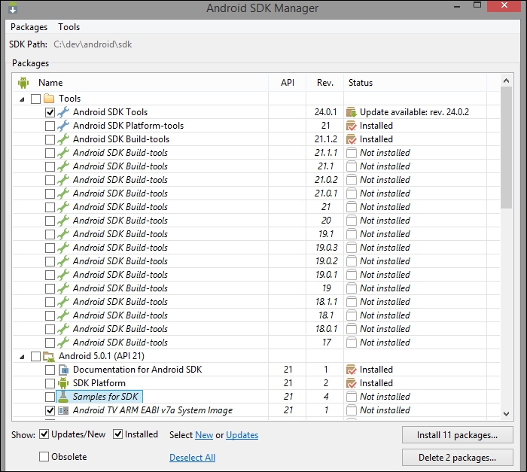Collapse the Android 5.0.1 (API 21) group

[x=22, y=357]
